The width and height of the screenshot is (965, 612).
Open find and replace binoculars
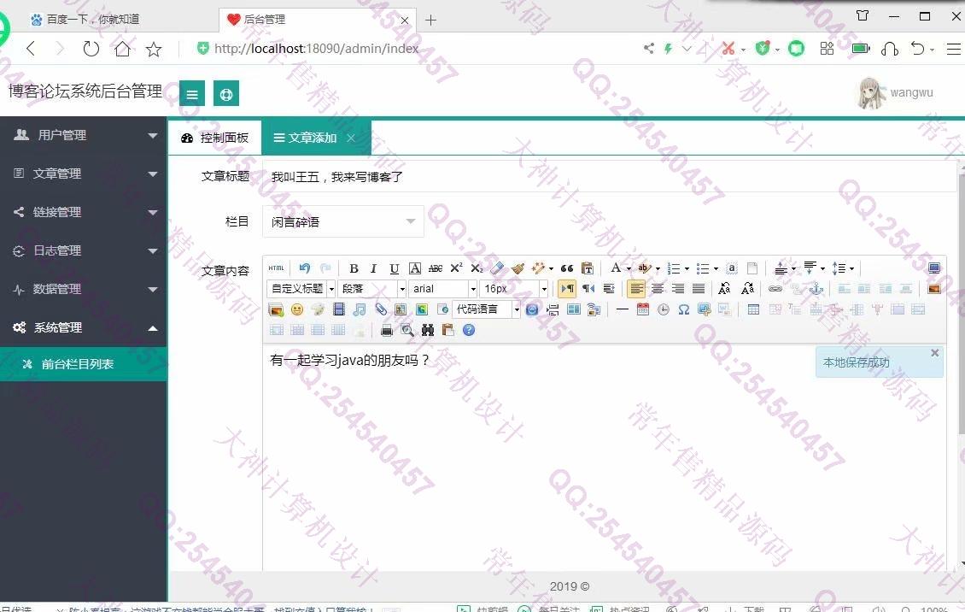pyautogui.click(x=428, y=330)
